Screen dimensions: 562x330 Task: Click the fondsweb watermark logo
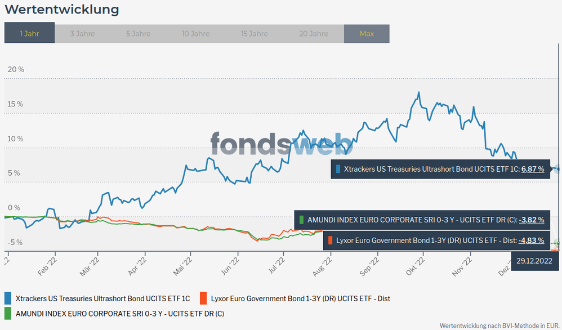(x=282, y=144)
